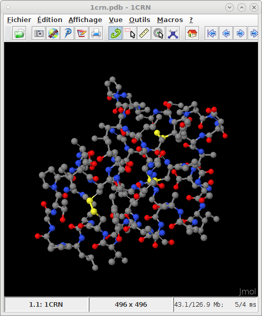Activate the ruler measurement tool

point(144,33)
